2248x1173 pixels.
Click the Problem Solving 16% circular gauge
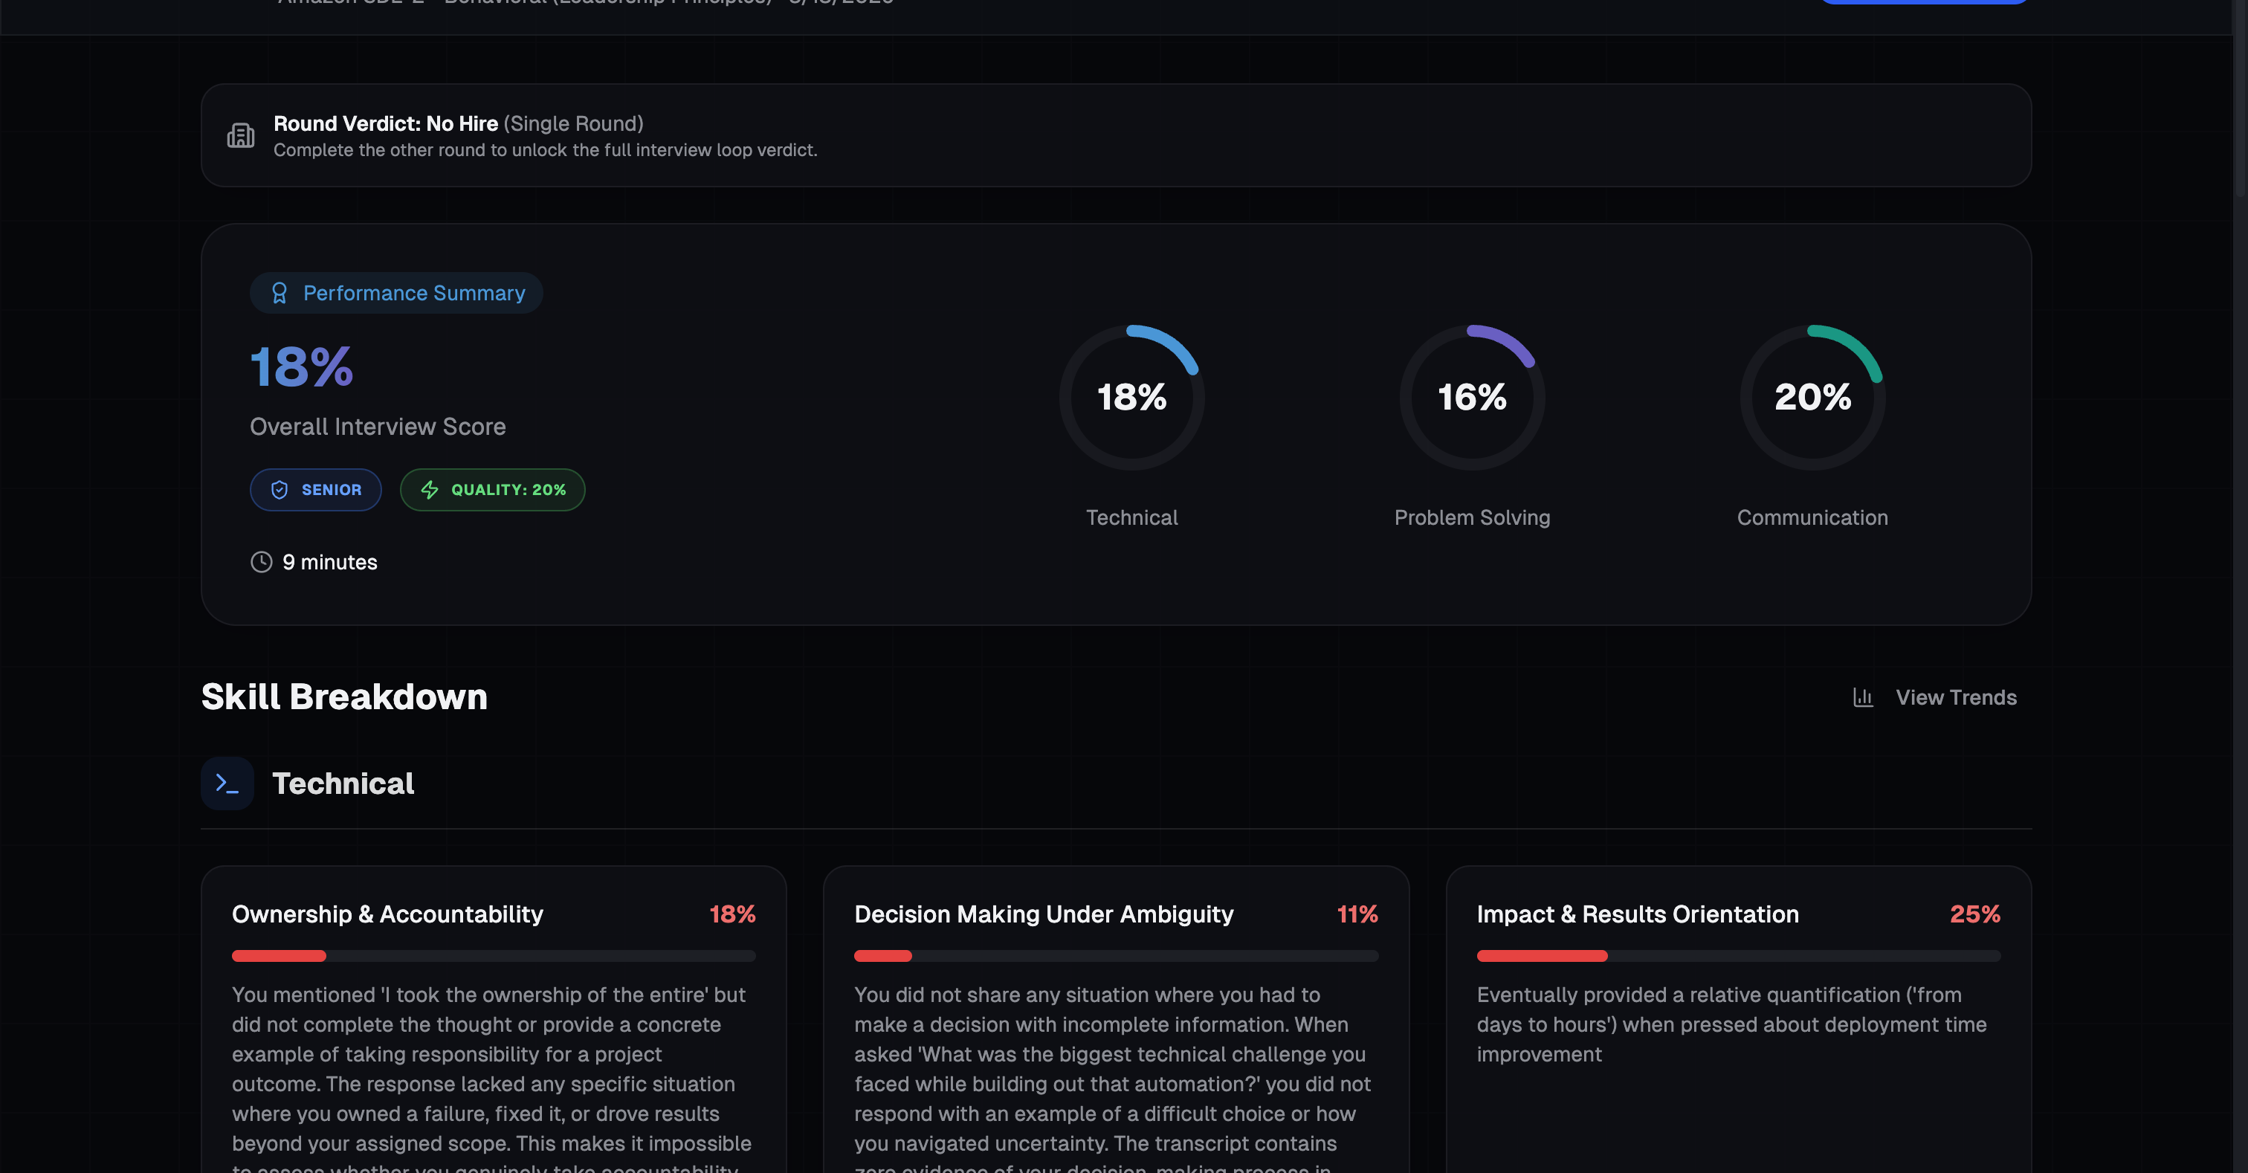(x=1471, y=398)
